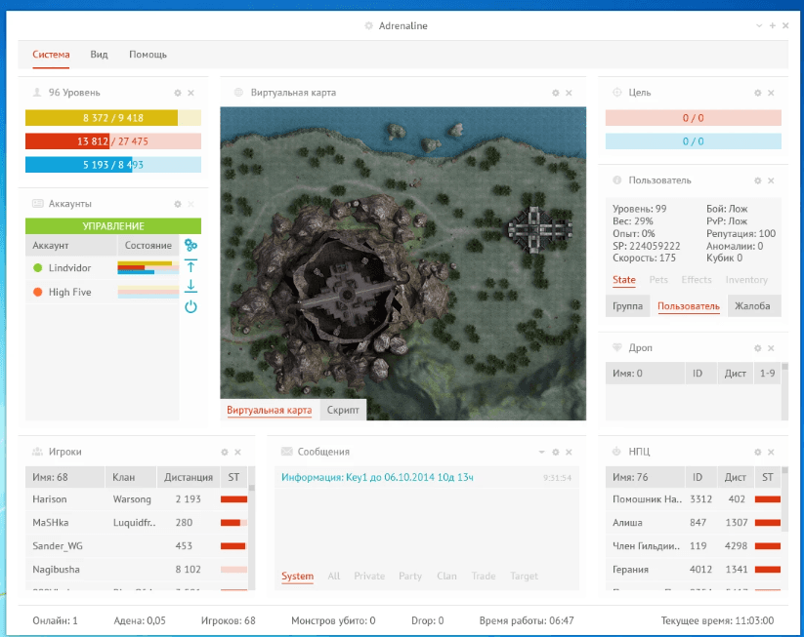Select the Пользователь bottom tab

[688, 305]
